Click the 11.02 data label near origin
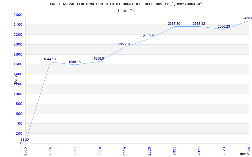The height and width of the screenshot is (157, 252). click(25, 140)
